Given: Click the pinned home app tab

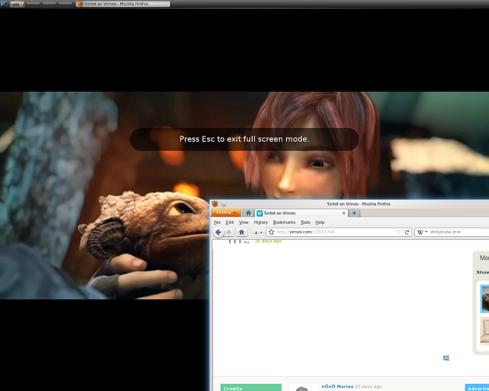Looking at the screenshot, I should (248, 213).
